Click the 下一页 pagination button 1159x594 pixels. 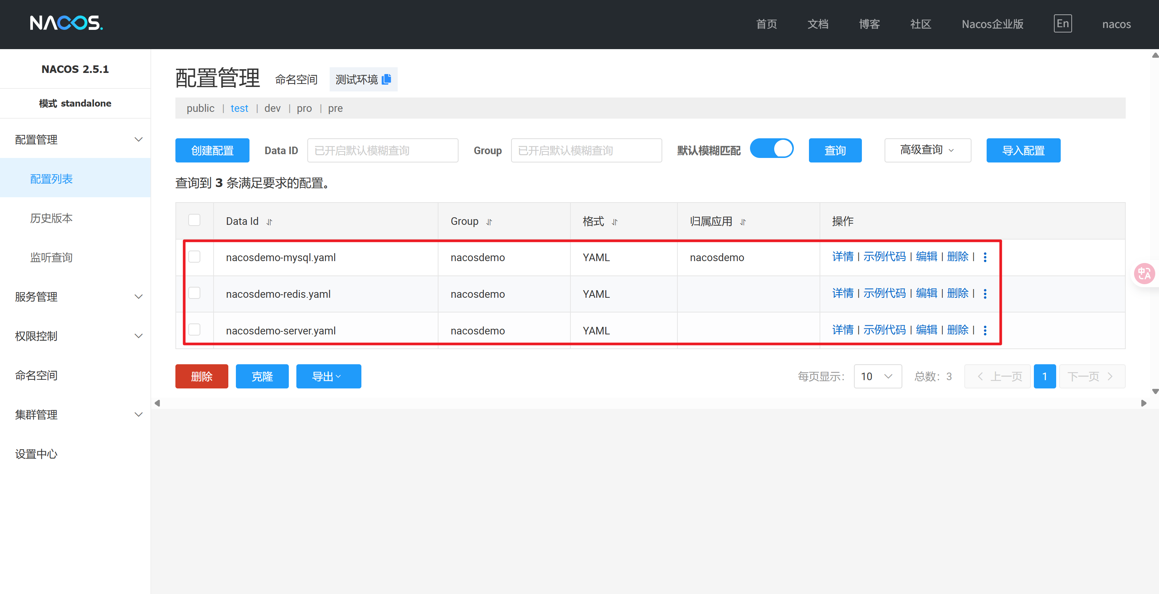1092,376
